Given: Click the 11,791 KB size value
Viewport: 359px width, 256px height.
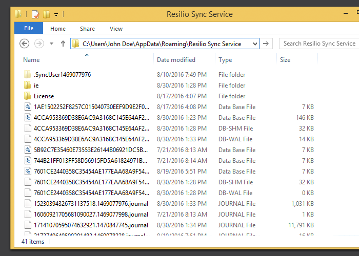Looking at the screenshot, I should point(301,225).
